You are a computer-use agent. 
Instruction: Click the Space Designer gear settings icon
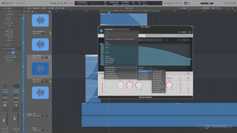(x=188, y=73)
